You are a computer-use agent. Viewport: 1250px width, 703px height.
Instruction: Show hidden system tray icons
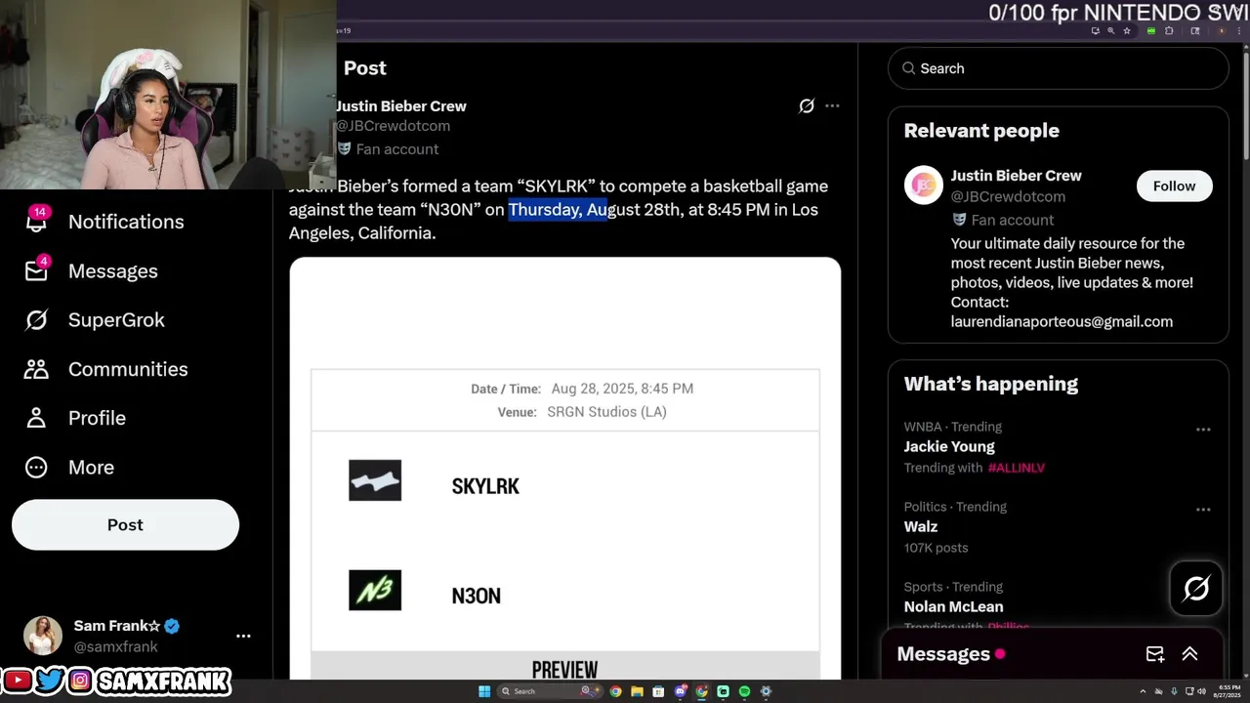pyautogui.click(x=1143, y=691)
